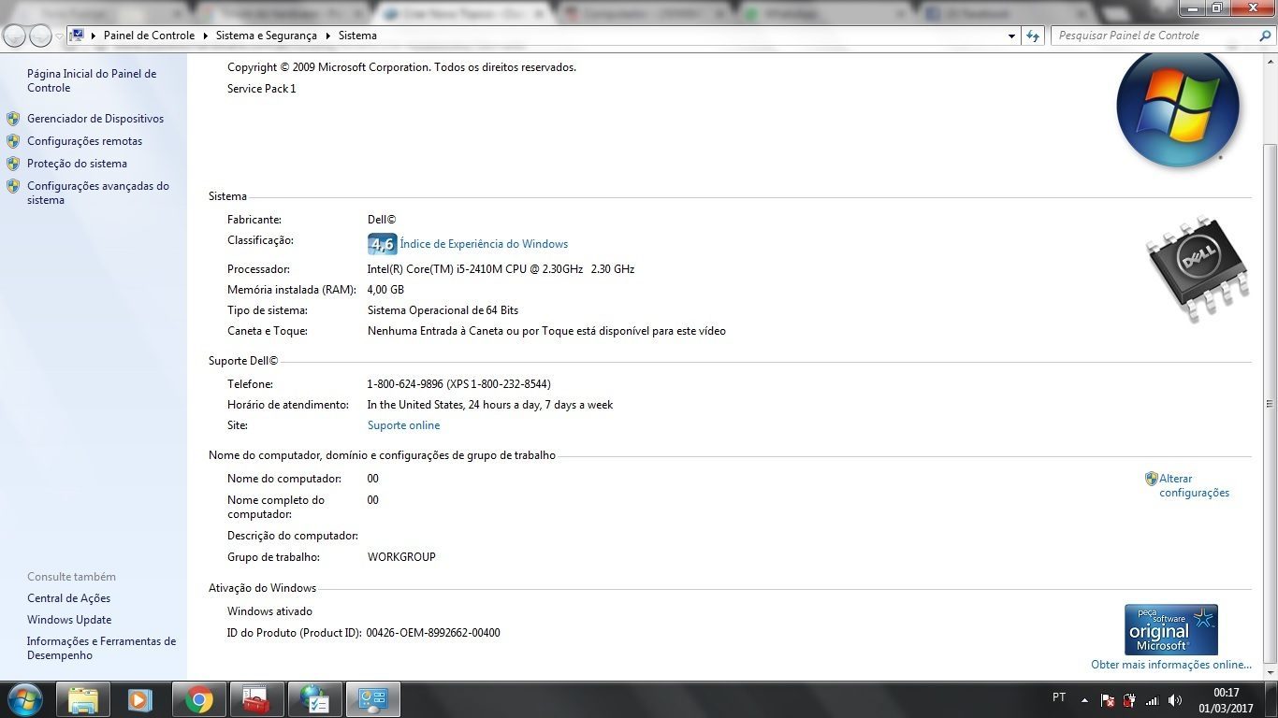Select Sistema in the breadcrumb path
The image size is (1278, 718).
[x=357, y=36]
